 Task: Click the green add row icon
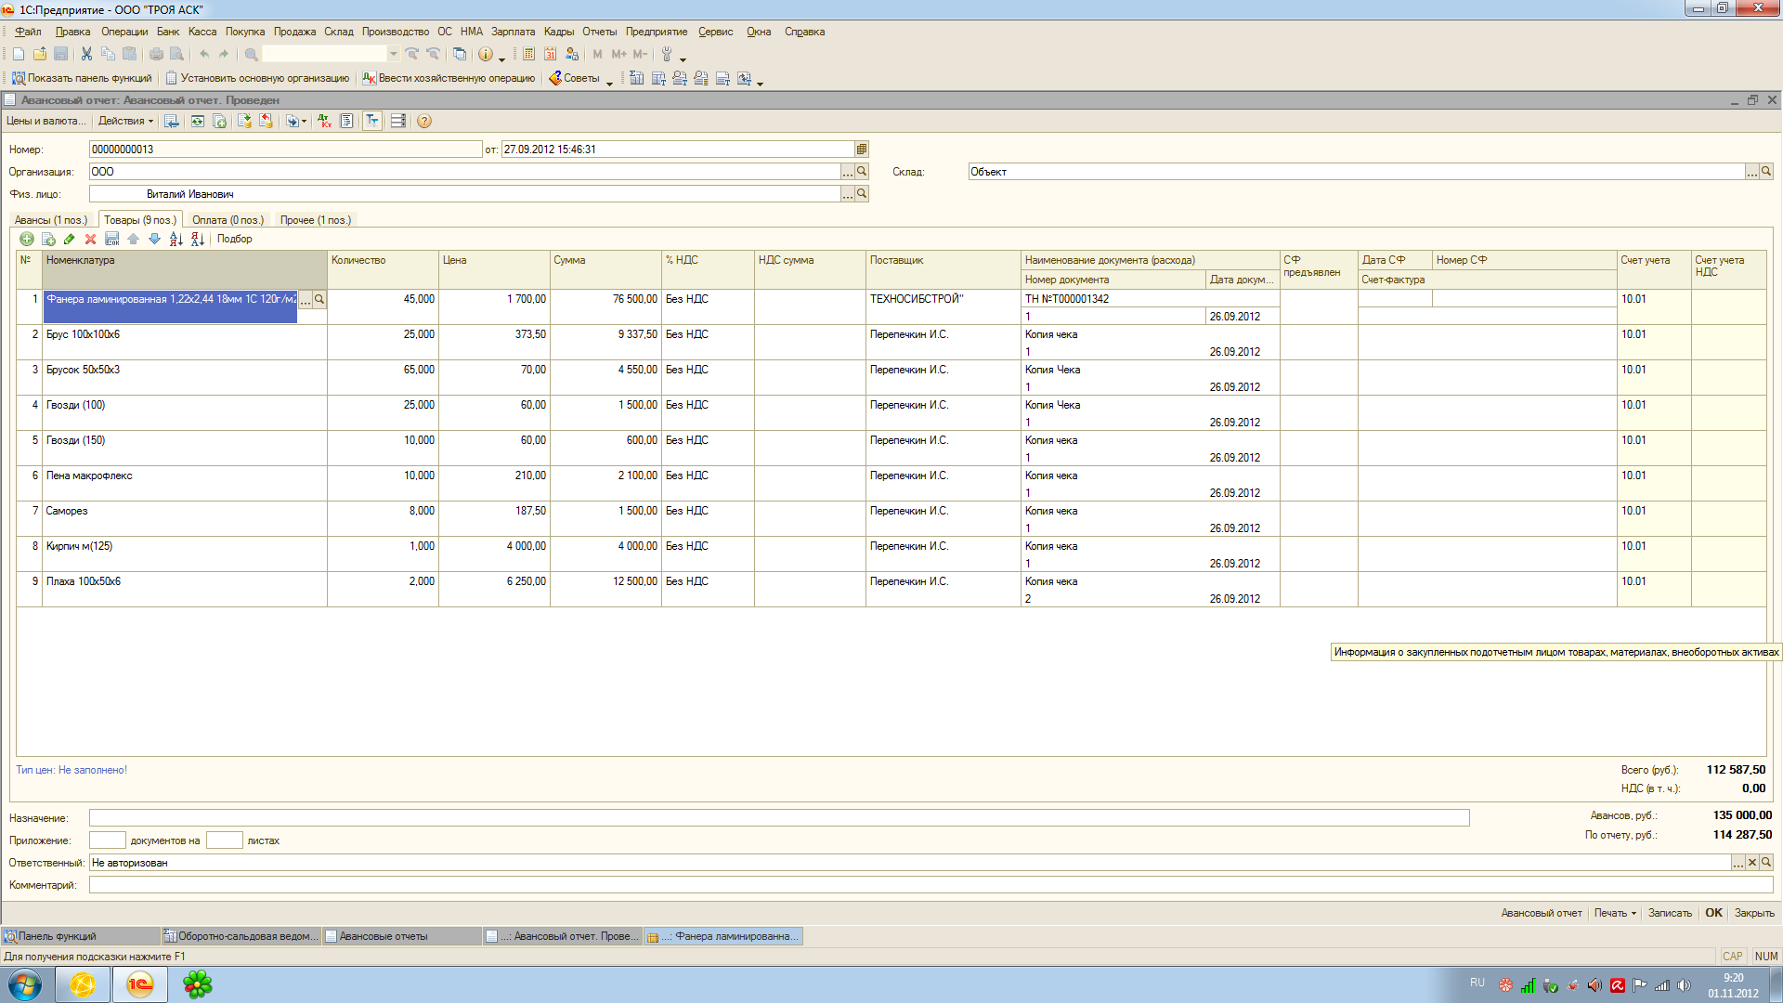tap(27, 240)
